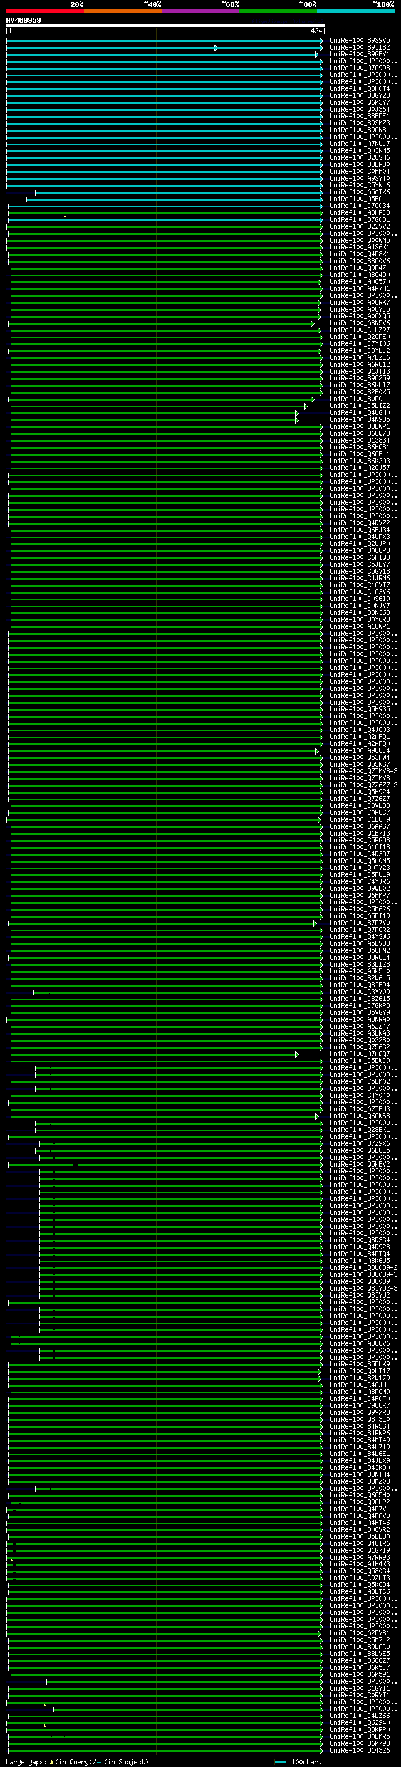The height and width of the screenshot is (1767, 401).
Task: Select label UniRef100_Q2QSH6
Action: (360, 158)
